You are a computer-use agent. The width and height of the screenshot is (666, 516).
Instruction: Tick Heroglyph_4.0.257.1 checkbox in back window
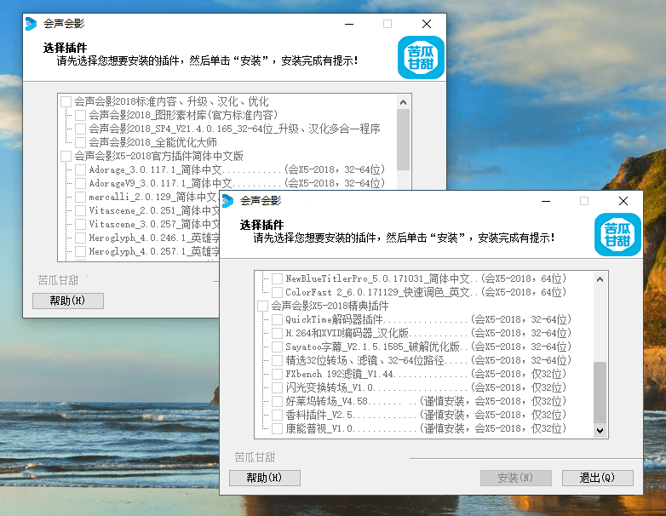tap(80, 251)
